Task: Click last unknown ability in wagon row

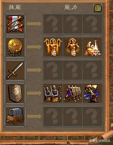Action: click(x=92, y=117)
